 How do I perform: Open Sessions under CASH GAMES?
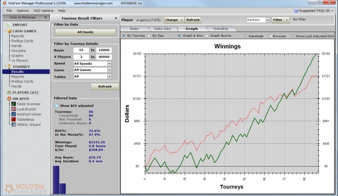[x=18, y=51]
